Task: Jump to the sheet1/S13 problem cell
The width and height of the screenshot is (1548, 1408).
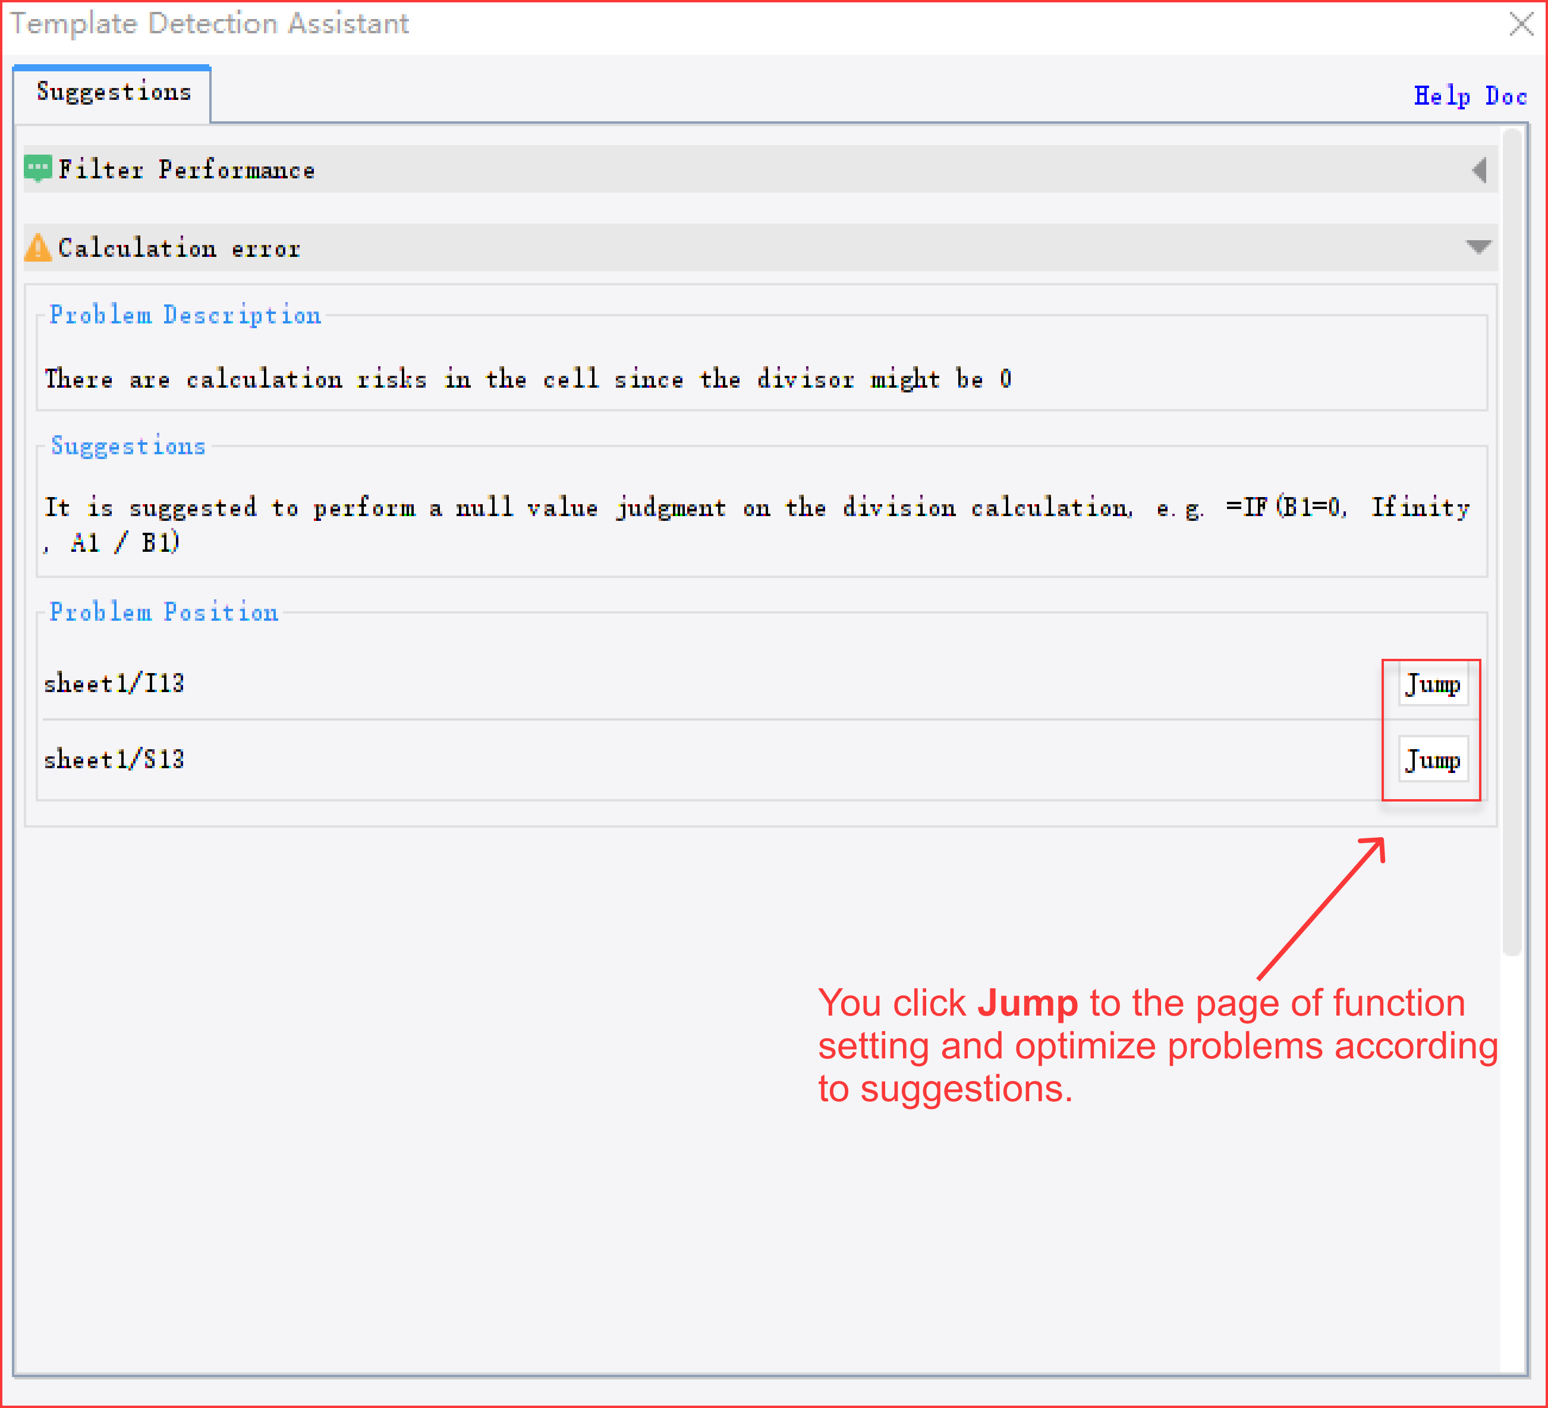Action: [x=1433, y=760]
